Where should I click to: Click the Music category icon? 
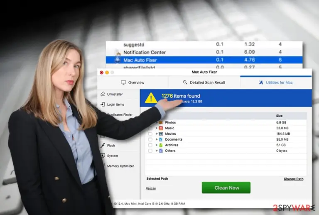click(161, 128)
